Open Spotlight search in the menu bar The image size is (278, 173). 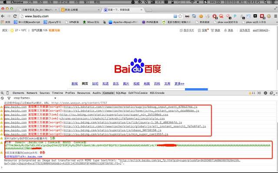tap(265, 2)
